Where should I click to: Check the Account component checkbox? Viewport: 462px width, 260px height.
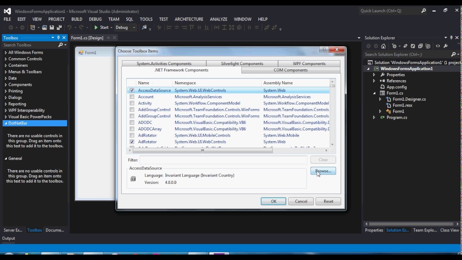click(132, 97)
